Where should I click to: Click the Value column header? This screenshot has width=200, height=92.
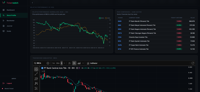(192, 18)
